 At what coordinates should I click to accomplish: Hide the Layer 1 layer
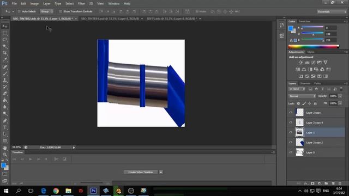pos(291,132)
